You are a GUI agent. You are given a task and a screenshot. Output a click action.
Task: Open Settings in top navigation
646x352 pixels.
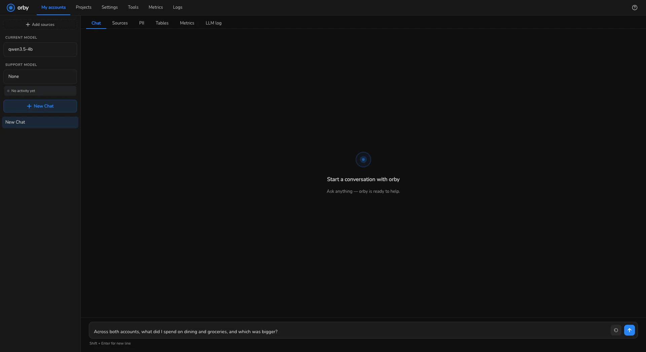pyautogui.click(x=110, y=7)
